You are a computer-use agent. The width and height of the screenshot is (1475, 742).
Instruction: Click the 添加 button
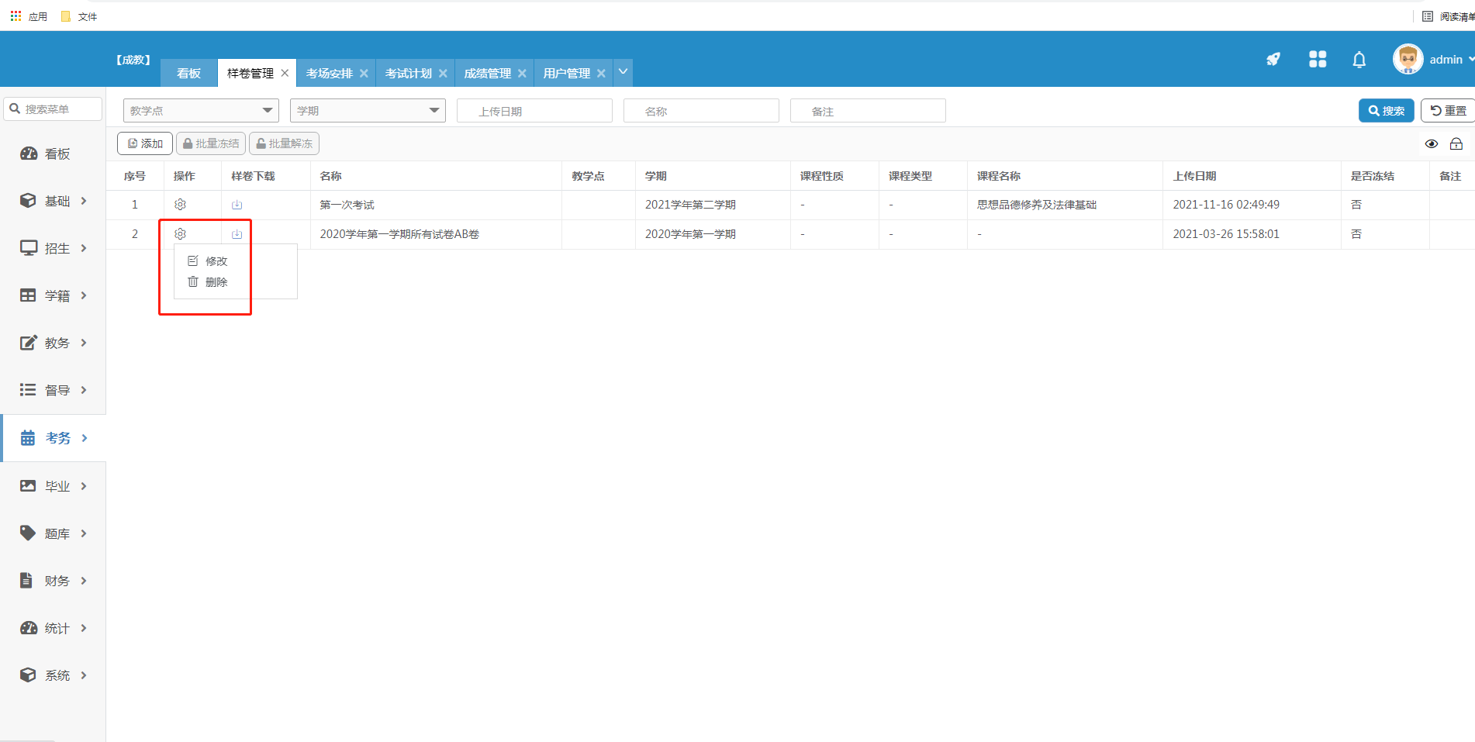pos(145,144)
